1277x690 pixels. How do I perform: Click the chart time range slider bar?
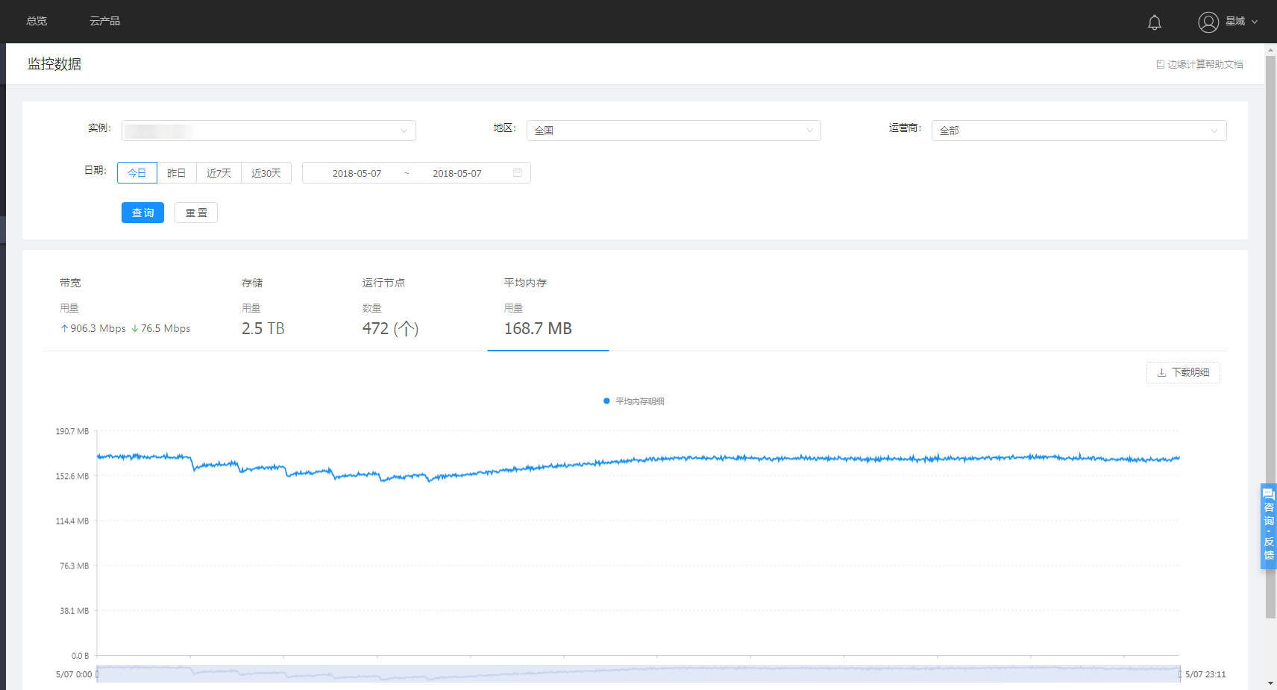coord(638,674)
